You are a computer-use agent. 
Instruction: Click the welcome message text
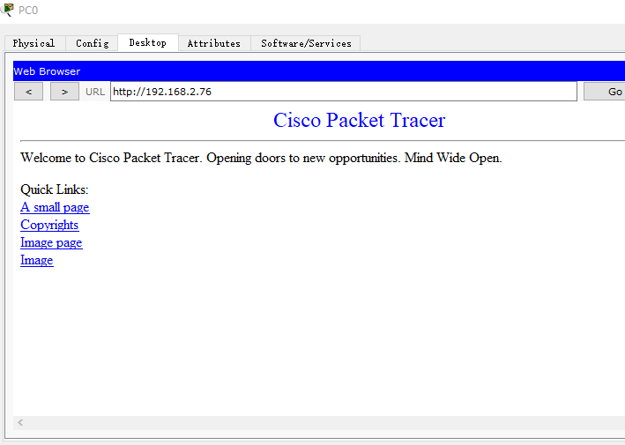coord(261,158)
